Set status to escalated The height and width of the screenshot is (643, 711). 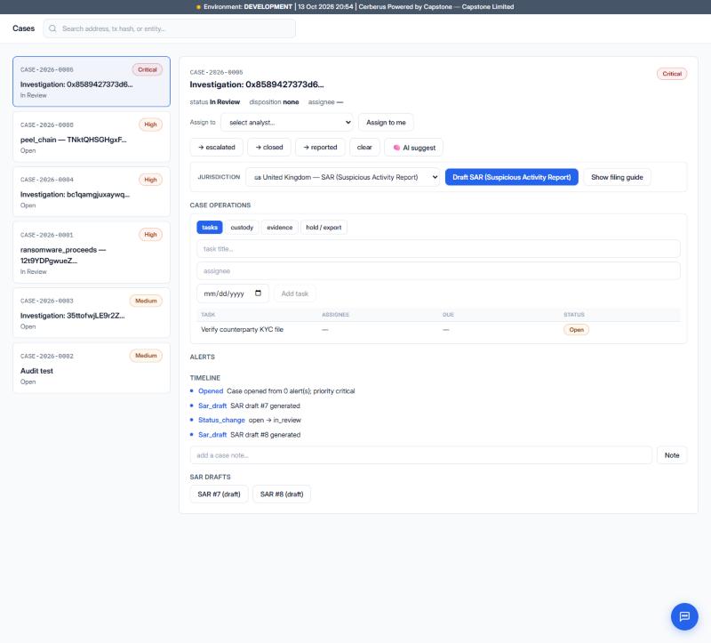click(217, 148)
